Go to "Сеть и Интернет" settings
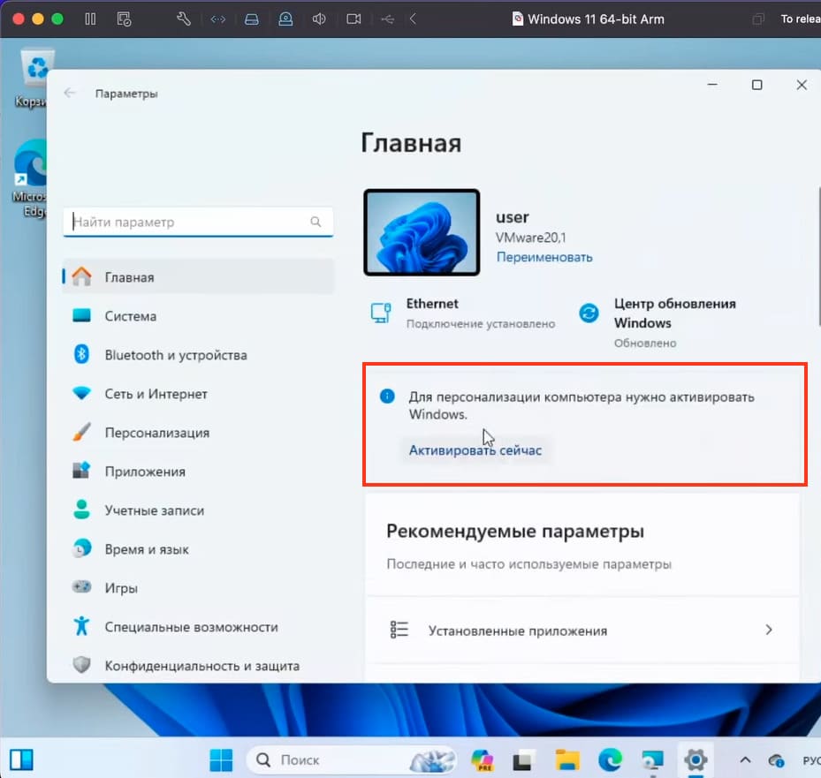Viewport: 821px width, 778px height. [198, 394]
